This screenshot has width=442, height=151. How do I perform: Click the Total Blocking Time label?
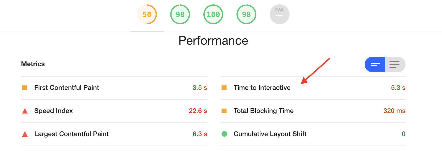(x=264, y=111)
